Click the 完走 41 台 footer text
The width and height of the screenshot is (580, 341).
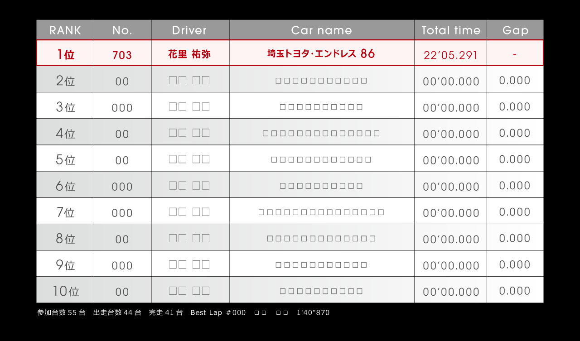pyautogui.click(x=166, y=312)
